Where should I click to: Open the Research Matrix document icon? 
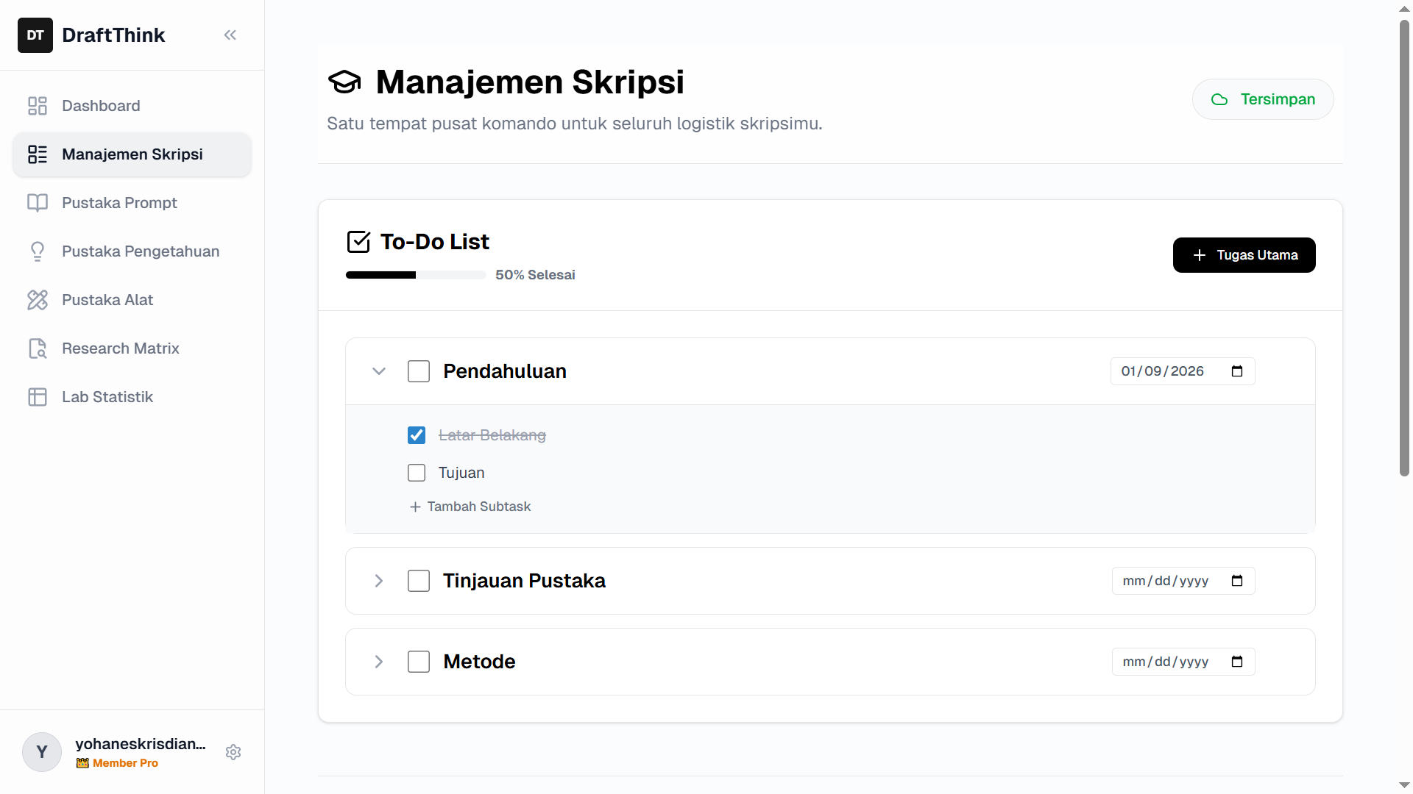point(38,348)
